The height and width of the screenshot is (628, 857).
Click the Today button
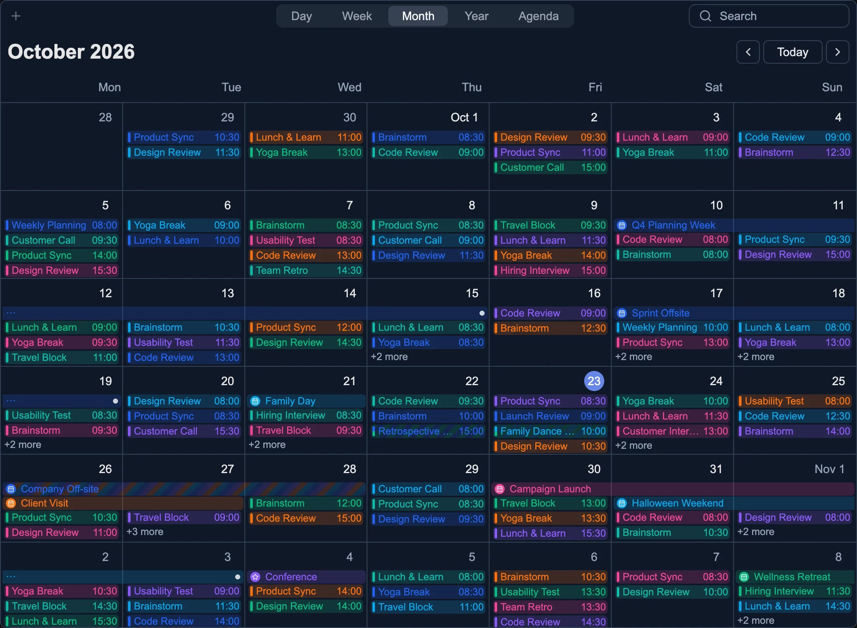(793, 52)
